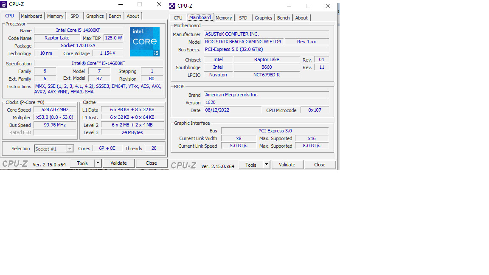Expand the Tools arrow in the right window

266,165
